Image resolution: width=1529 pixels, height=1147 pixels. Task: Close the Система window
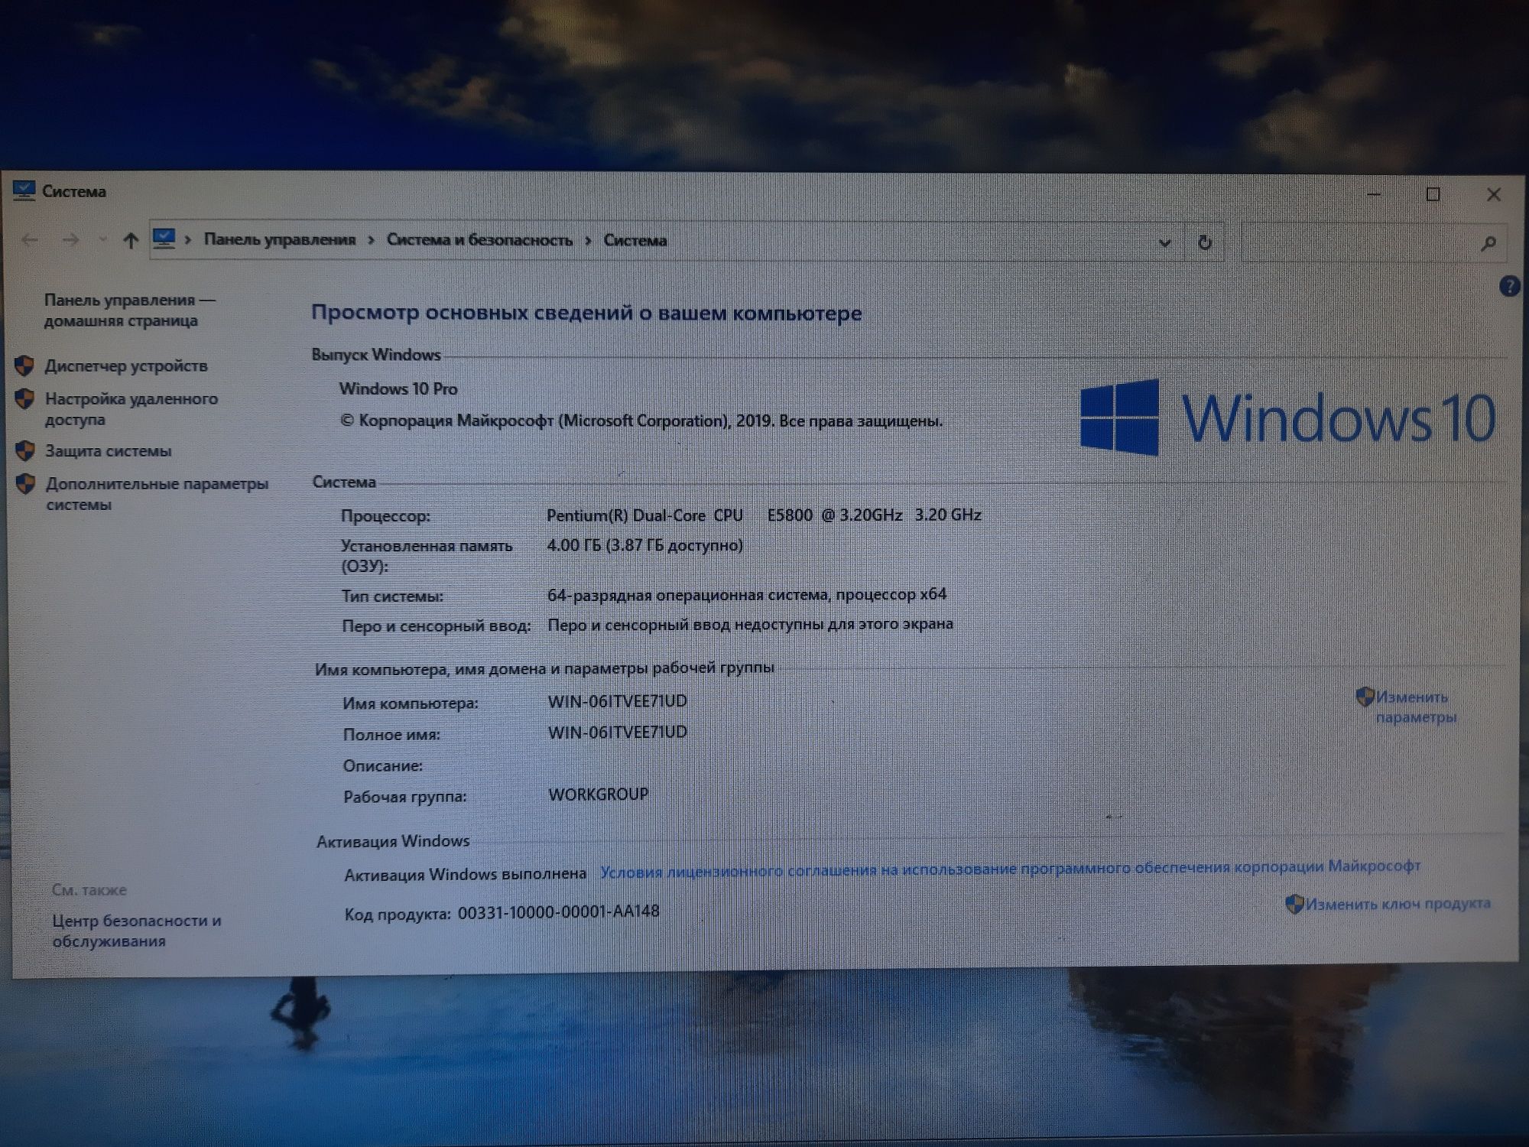click(1493, 194)
